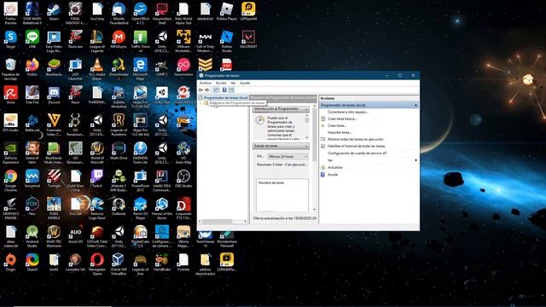Open IntelliJ IDEA Community desktop icon
The height and width of the screenshot is (307, 546).
[162, 180]
